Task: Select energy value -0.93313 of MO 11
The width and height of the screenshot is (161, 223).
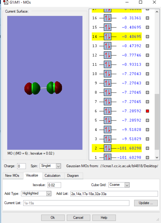Action: point(132,65)
